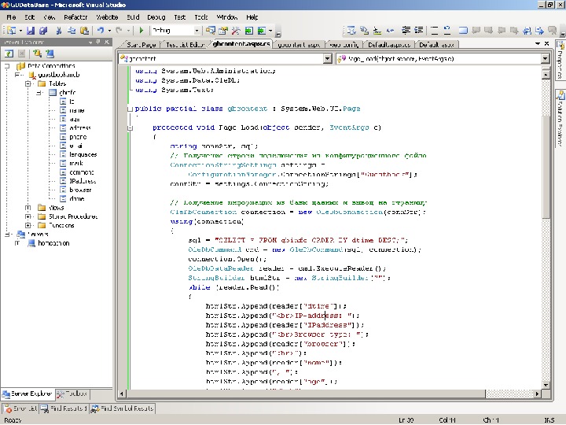The image size is (566, 425).
Task: Open the Refactor menu
Action: (75, 17)
